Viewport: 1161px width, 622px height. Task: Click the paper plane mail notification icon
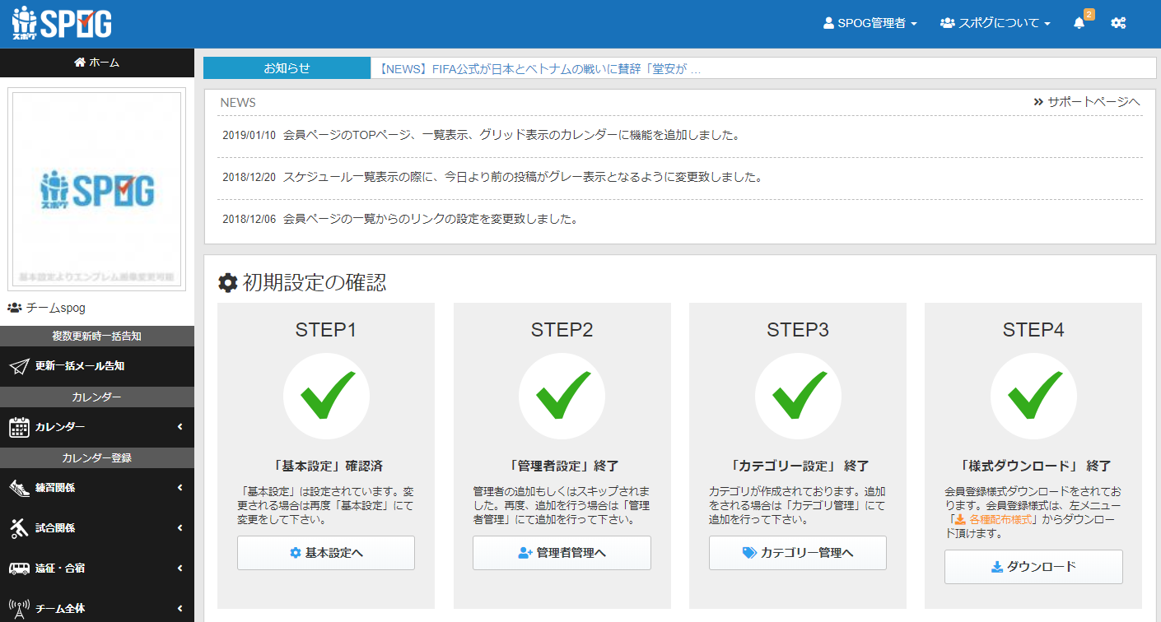point(19,366)
